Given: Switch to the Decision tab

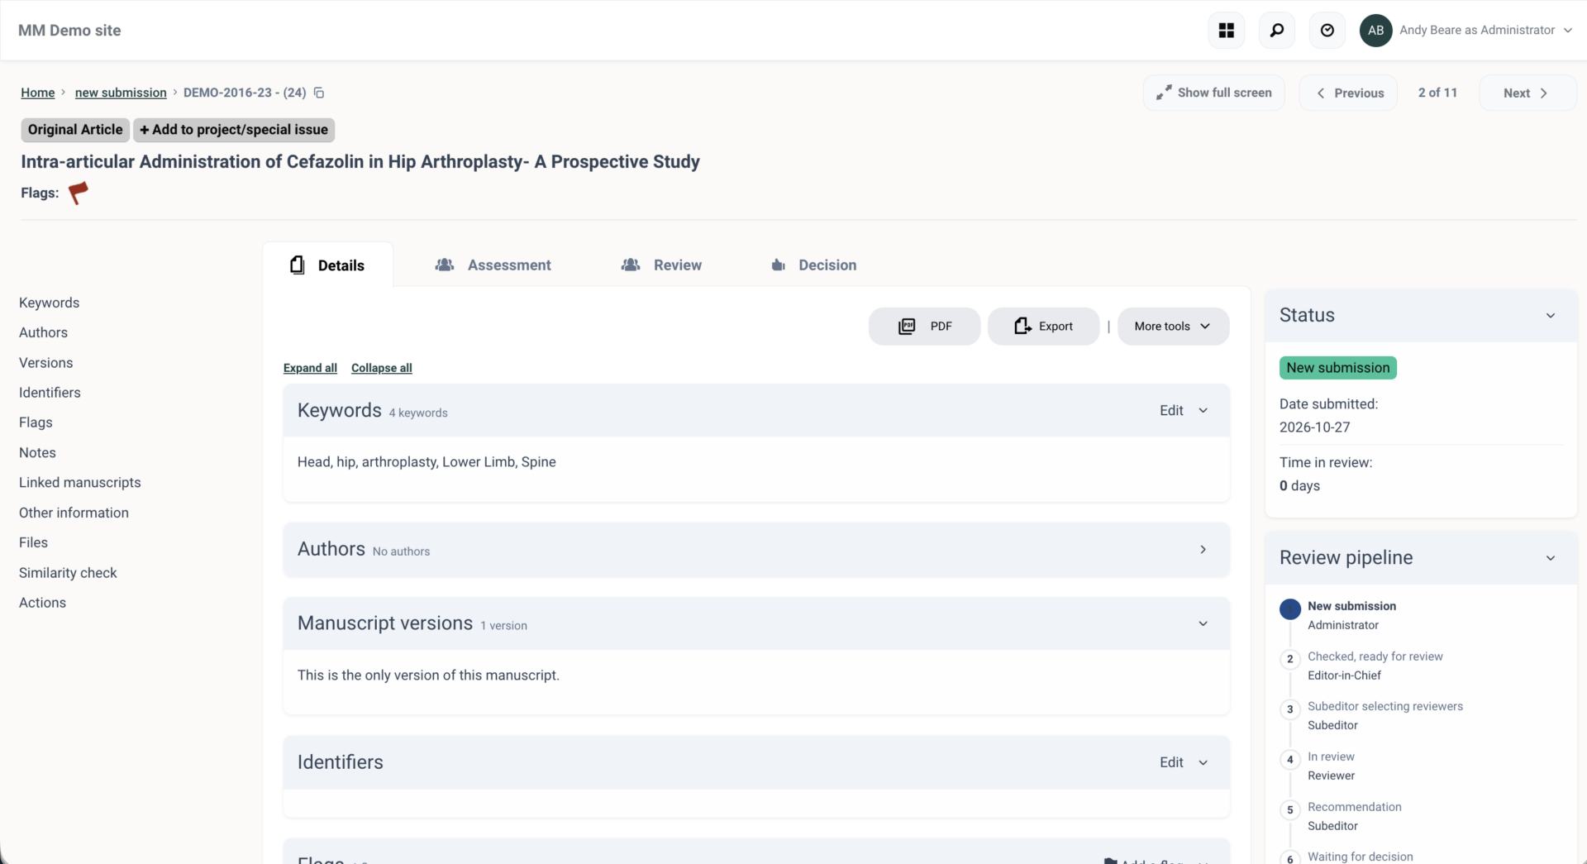Looking at the screenshot, I should click(x=813, y=265).
